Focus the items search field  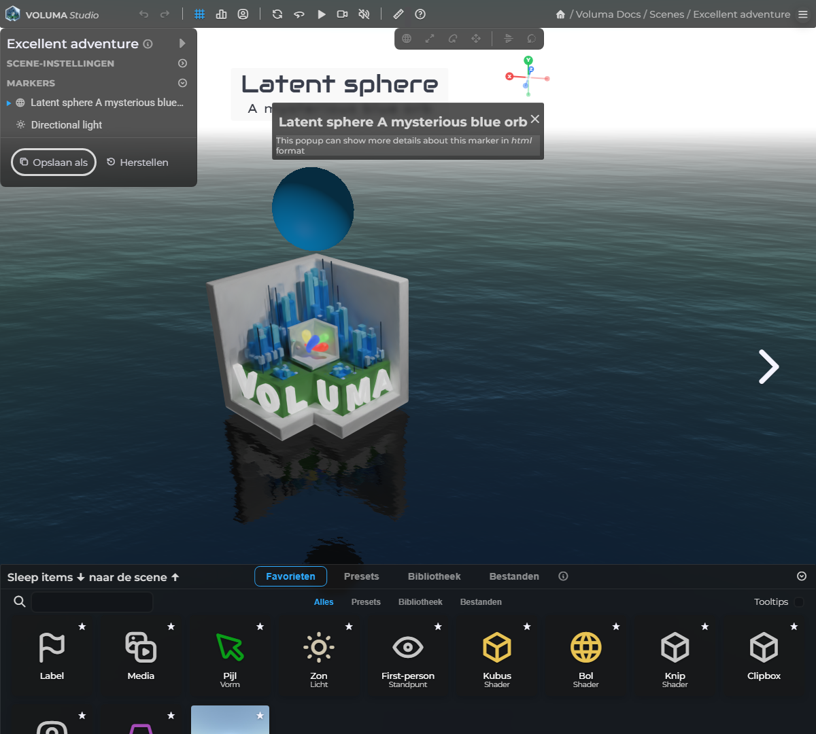coord(92,602)
